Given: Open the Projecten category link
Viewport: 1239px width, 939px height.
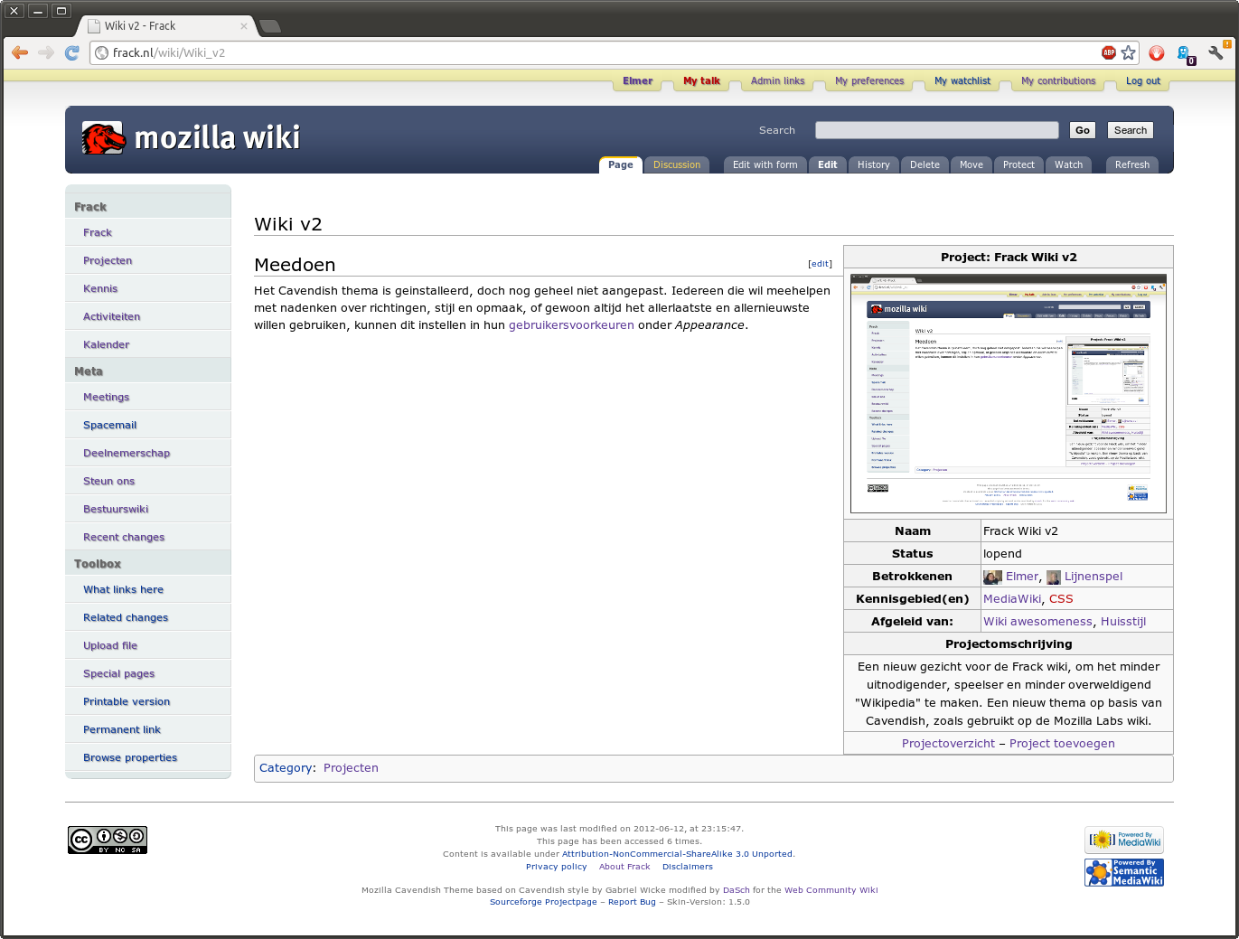Looking at the screenshot, I should (x=351, y=768).
